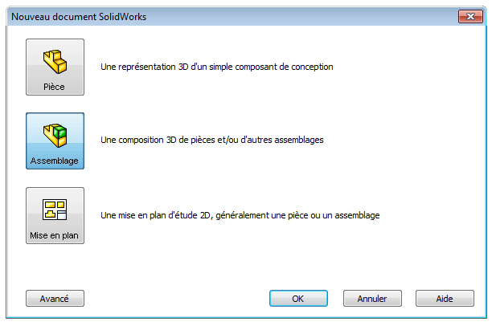This screenshot has width=492, height=326.
Task: Click the Assemblage label text on highlighted button
Action: coord(55,161)
